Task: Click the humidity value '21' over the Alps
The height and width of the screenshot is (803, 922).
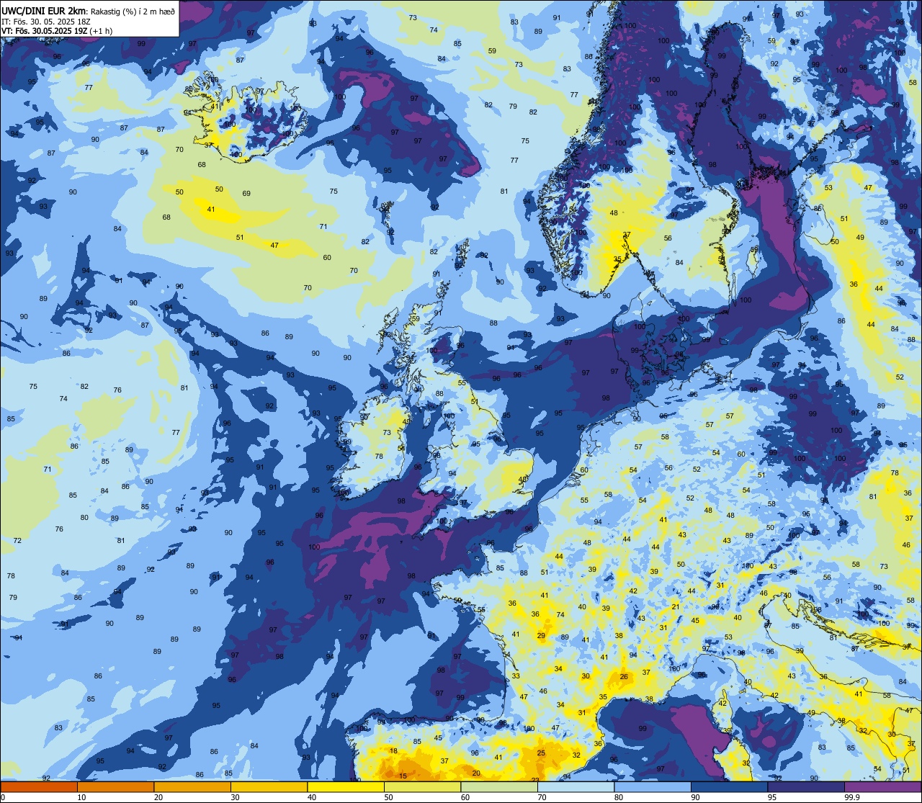Action: point(676,606)
